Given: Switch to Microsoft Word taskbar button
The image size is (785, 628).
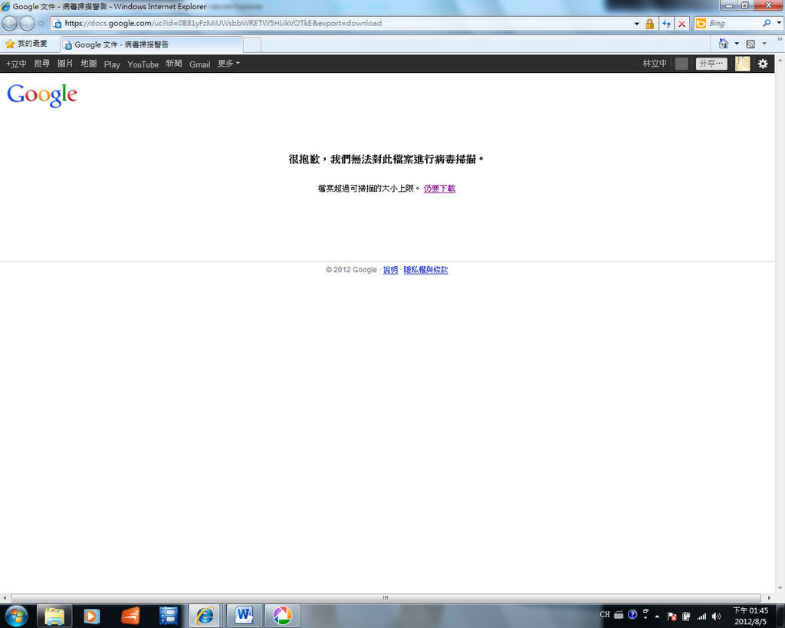Looking at the screenshot, I should coord(244,616).
